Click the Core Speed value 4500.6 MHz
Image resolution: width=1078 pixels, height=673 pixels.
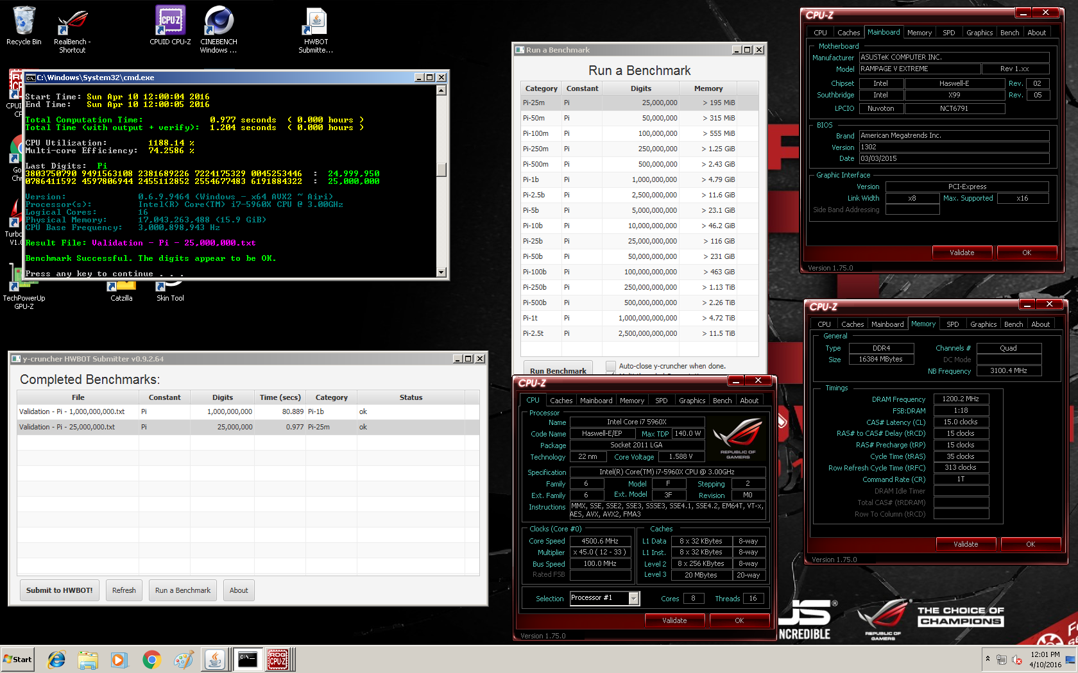(x=600, y=541)
